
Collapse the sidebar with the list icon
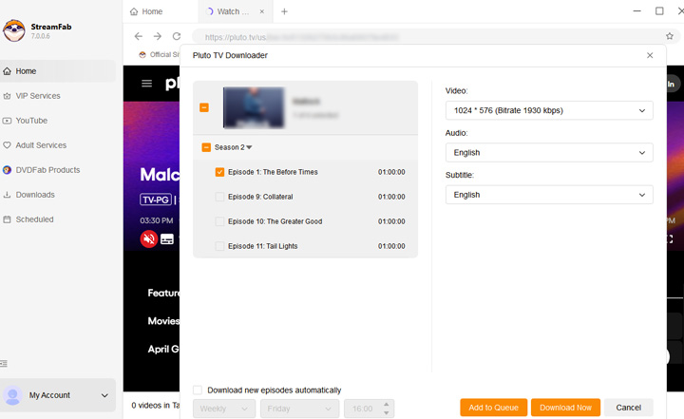[x=4, y=364]
